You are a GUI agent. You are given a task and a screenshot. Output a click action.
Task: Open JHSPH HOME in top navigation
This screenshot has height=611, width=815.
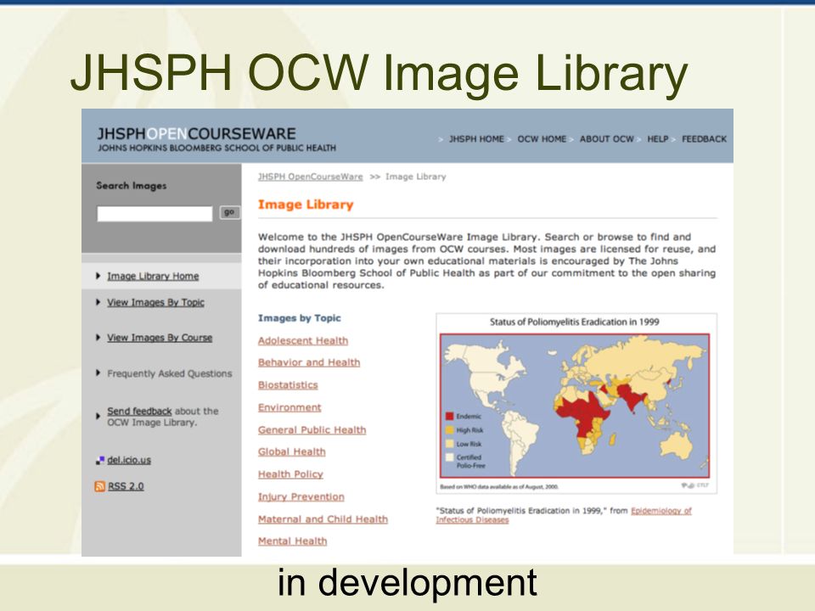coord(476,138)
